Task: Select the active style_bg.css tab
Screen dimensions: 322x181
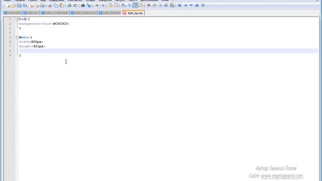Action: click(133, 13)
